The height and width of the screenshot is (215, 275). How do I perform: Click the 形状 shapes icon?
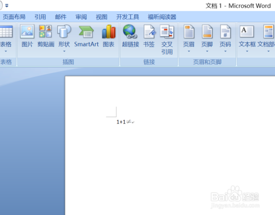[64, 31]
